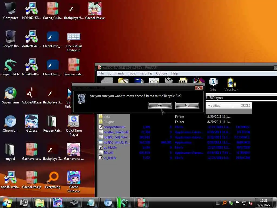Click the VirusScan toolbar icon in WinRAR
The height and width of the screenshot is (208, 277).
click(x=231, y=85)
